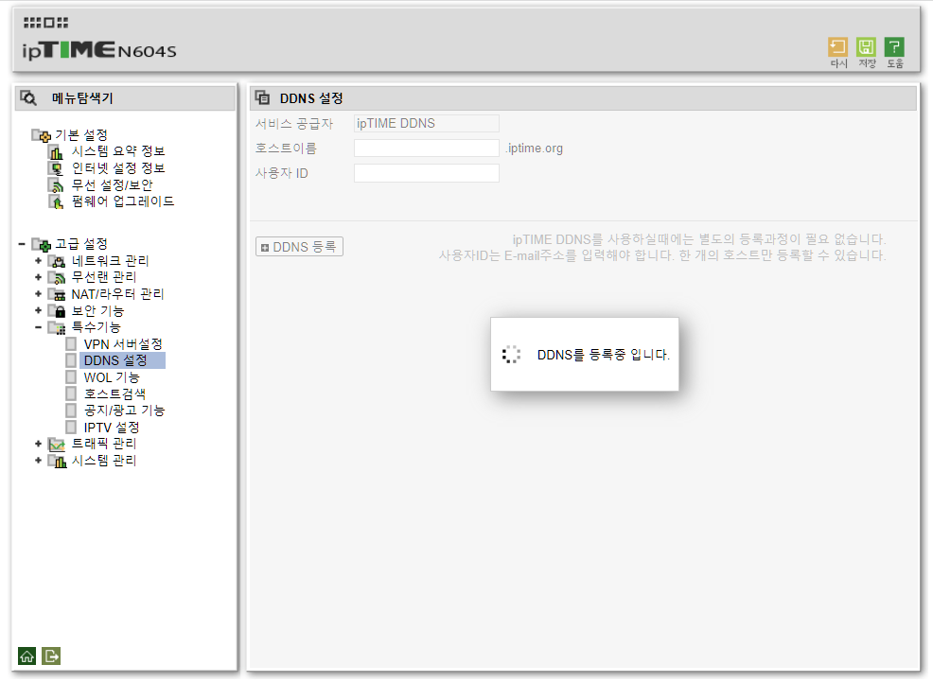Viewport: 933px width, 682px height.
Task: Collapse the 특수기능 tree node
Action: pos(38,327)
